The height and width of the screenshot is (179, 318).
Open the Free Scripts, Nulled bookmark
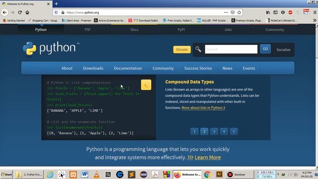click(x=178, y=20)
